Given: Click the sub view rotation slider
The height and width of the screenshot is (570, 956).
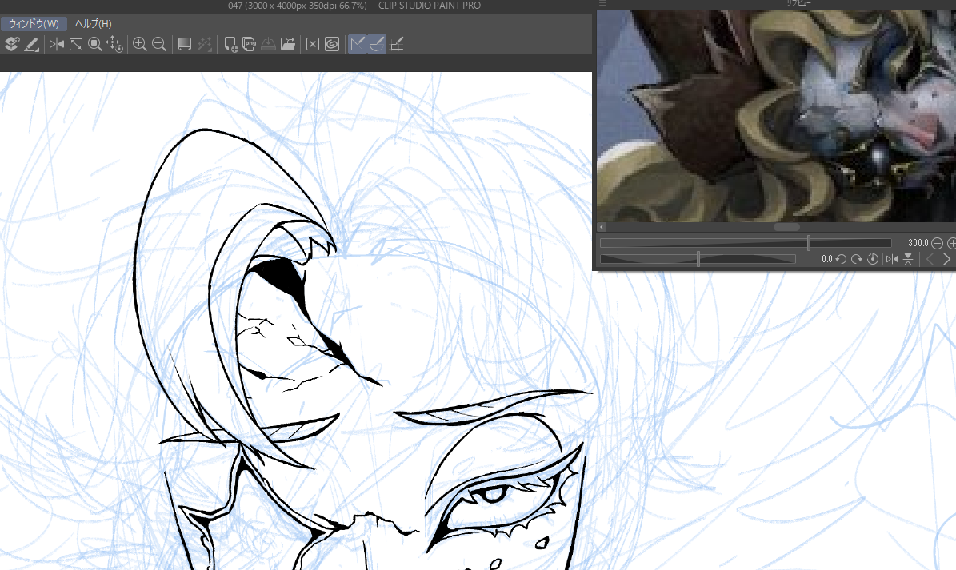Looking at the screenshot, I should [698, 259].
